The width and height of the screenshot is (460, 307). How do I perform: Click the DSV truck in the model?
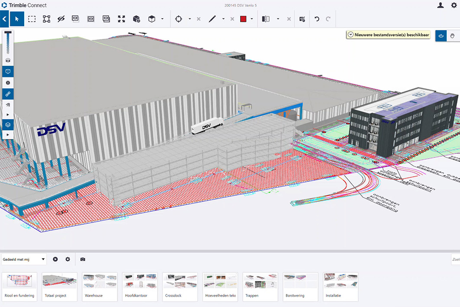(x=207, y=126)
